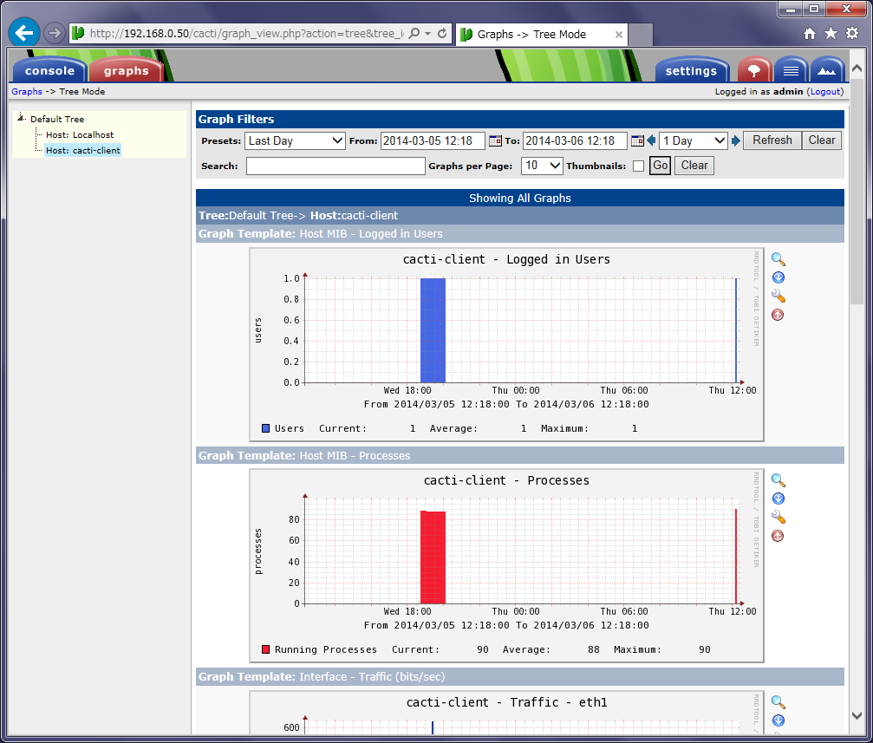The height and width of the screenshot is (743, 873).
Task: Open the 1 Day timespan dropdown
Action: 694,141
